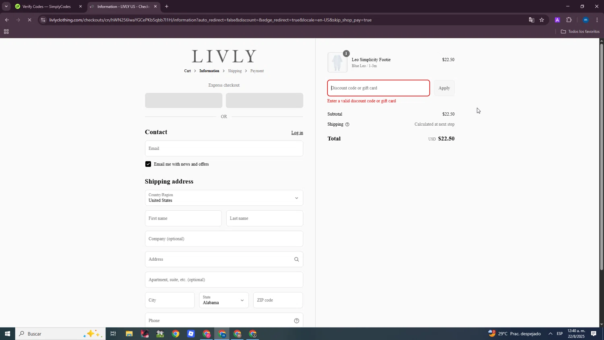The height and width of the screenshot is (340, 604).
Task: Select the Shipping breadcrumb step
Action: [x=235, y=71]
